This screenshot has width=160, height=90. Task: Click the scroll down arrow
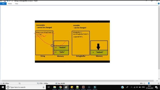click(159, 79)
